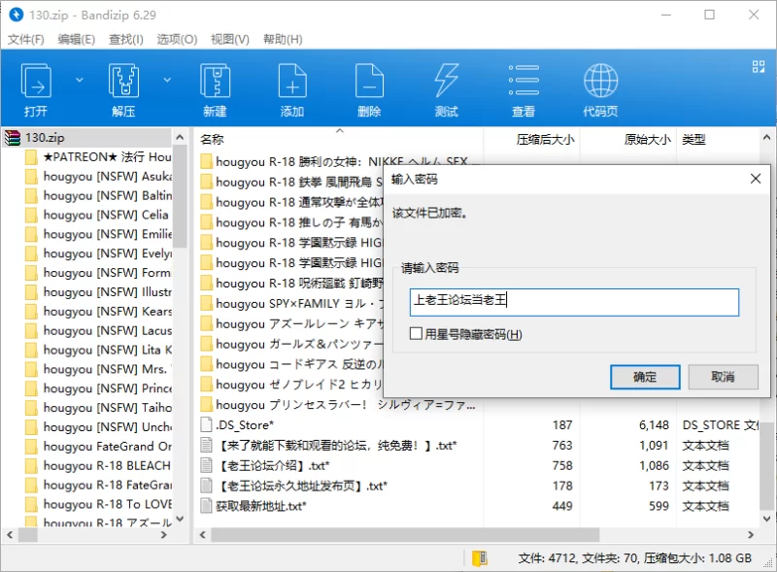
Task: Click the password input field
Action: (x=574, y=302)
